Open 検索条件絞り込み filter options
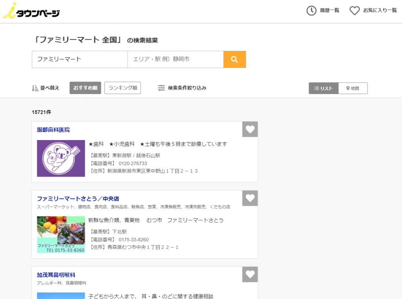This screenshot has height=299, width=402. pyautogui.click(x=187, y=88)
